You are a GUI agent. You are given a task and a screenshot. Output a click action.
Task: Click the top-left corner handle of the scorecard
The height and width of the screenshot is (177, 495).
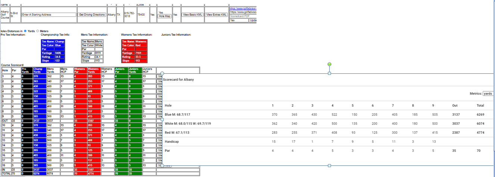tap(162, 73)
